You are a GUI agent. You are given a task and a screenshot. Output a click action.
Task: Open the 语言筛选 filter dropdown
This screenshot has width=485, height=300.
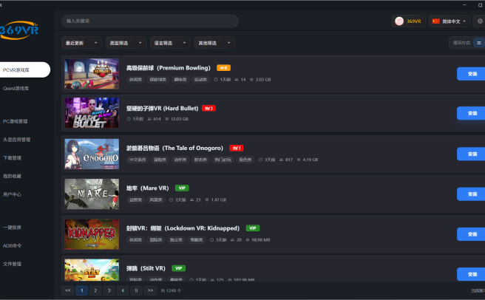click(x=170, y=43)
